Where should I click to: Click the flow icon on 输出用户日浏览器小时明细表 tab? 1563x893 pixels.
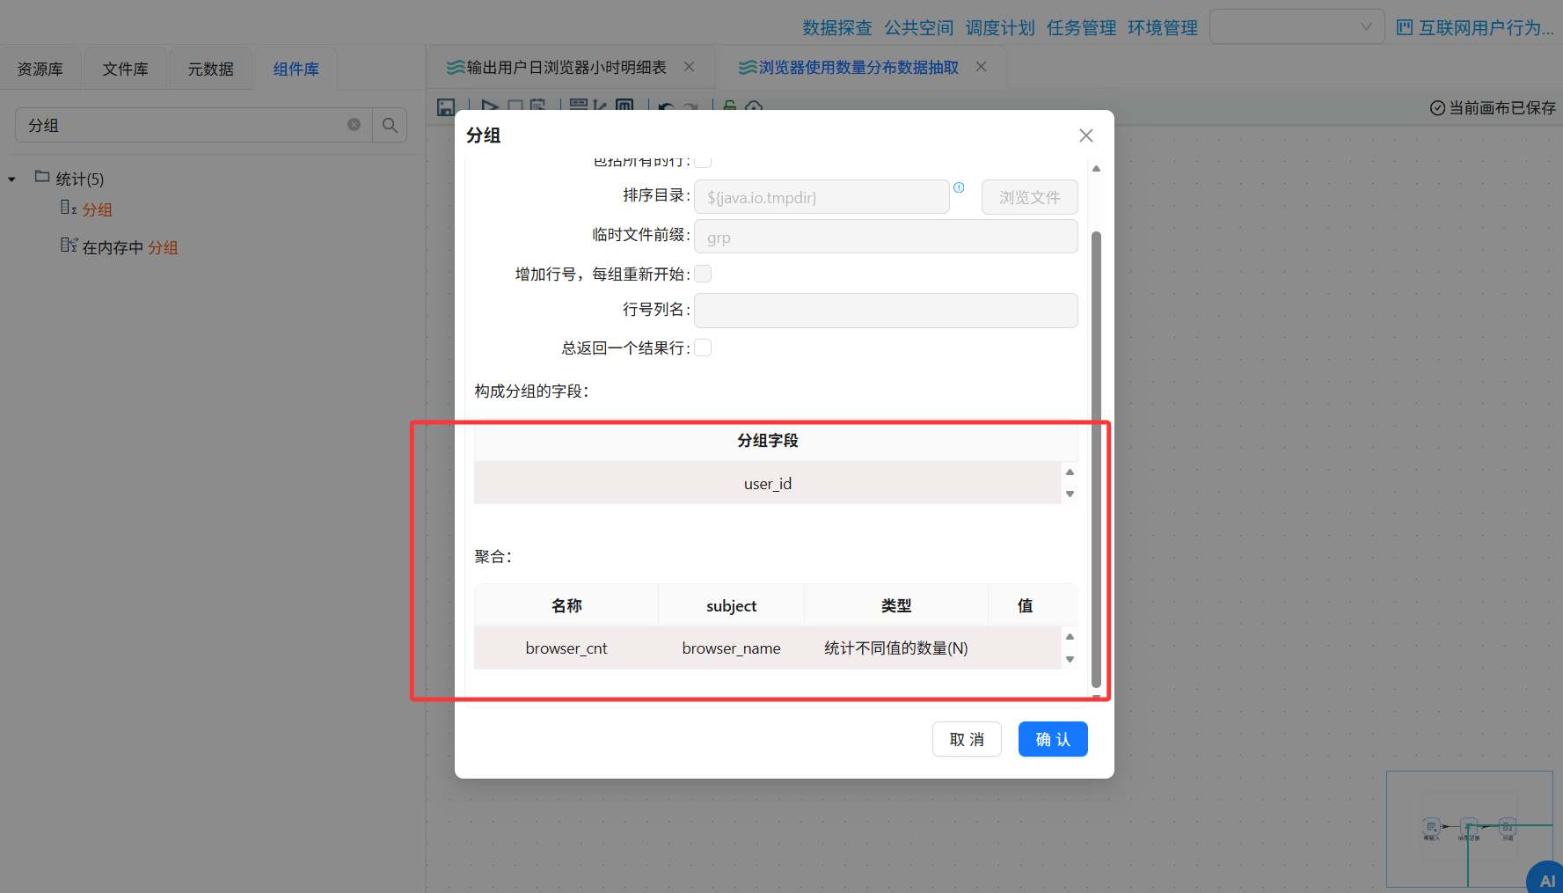point(456,68)
